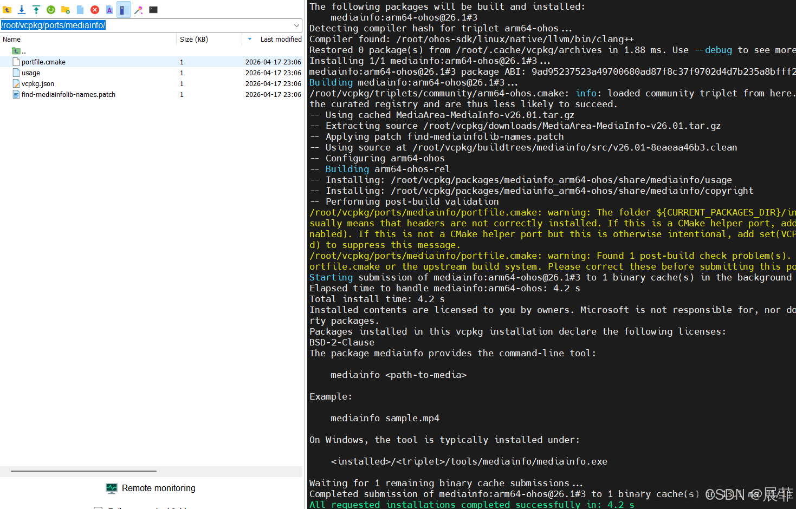Screen dimensions: 796x509
Task: Click the file icon beside find-mediainfolib-names.patch
Action: (16, 94)
